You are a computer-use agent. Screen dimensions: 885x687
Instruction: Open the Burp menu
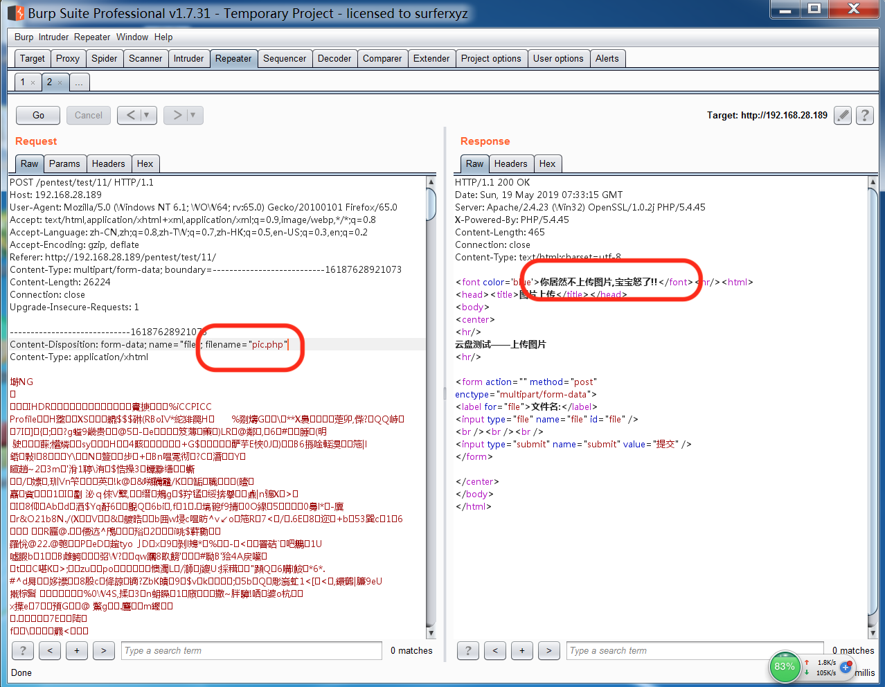point(24,37)
